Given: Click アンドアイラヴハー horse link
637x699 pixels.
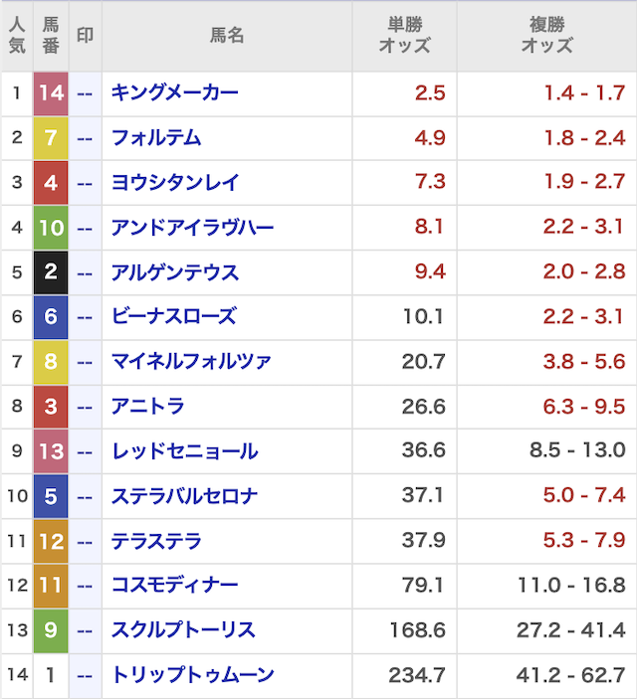Looking at the screenshot, I should 192,228.
